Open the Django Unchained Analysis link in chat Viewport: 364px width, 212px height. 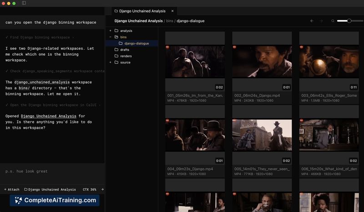[49, 116]
